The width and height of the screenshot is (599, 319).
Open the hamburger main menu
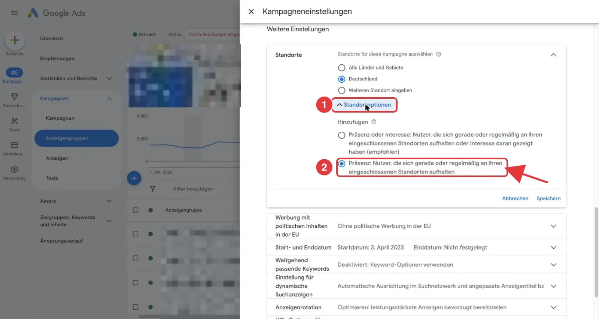(x=14, y=13)
